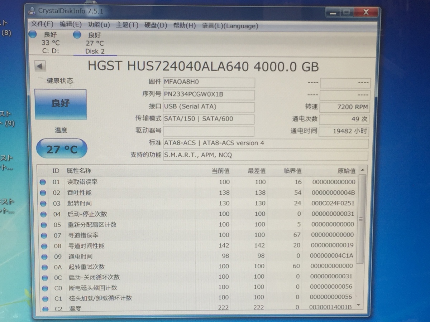Click the raw value 00300014001B

pos(330,307)
